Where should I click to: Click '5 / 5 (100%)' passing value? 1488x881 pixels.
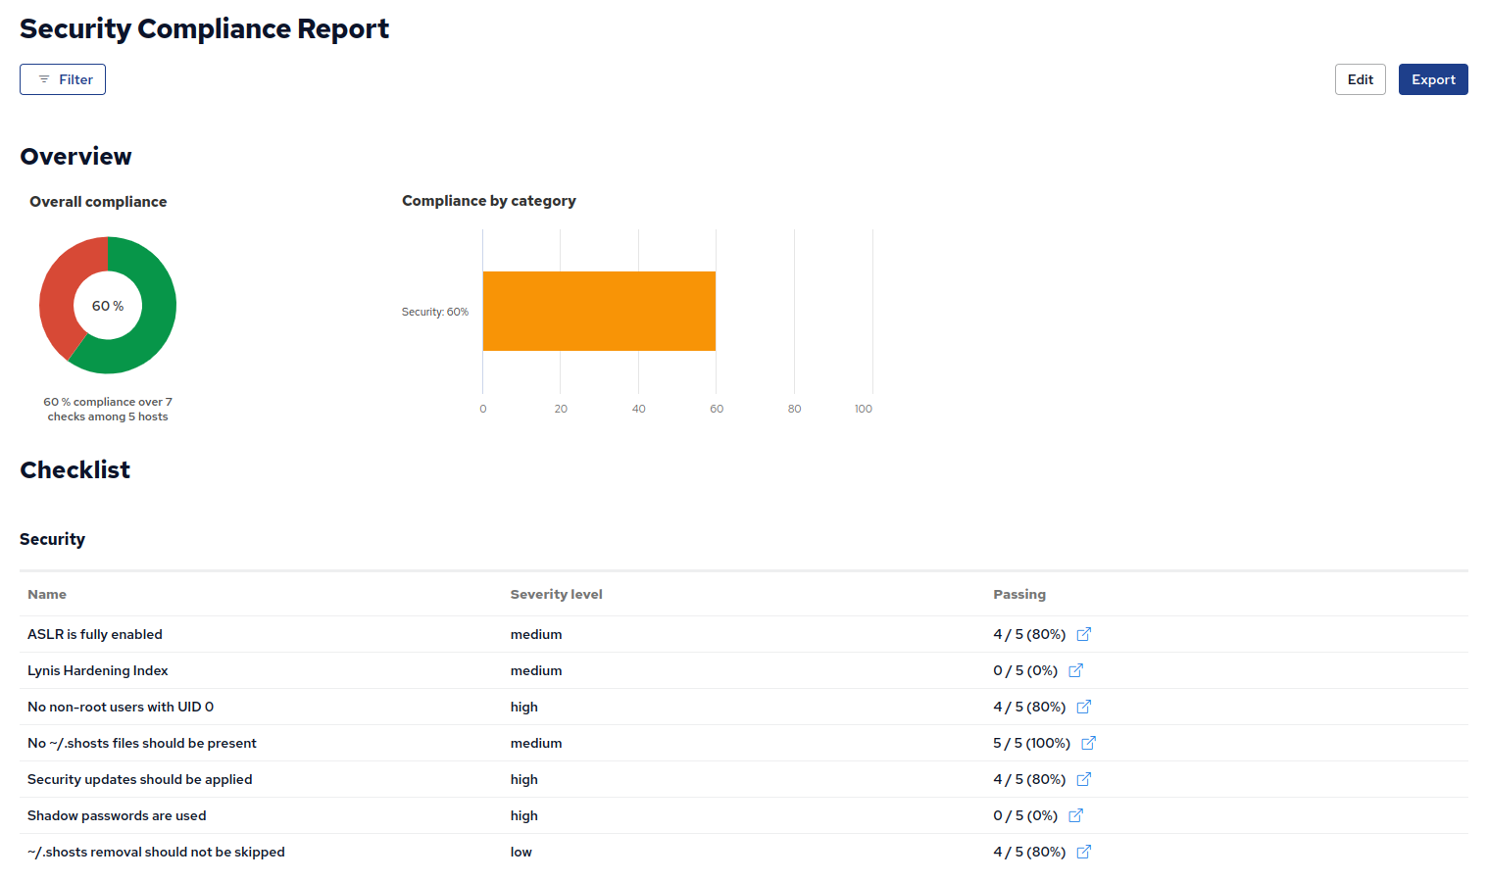[1031, 743]
